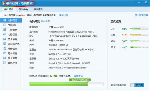Click the 导出配置信息 link

141,15
